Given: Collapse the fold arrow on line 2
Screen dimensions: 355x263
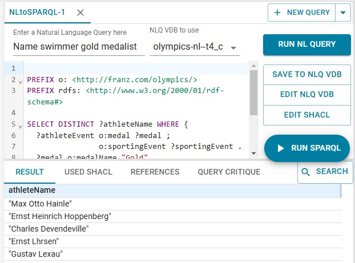Looking at the screenshot, I should click(21, 82).
